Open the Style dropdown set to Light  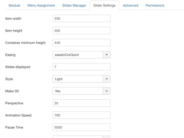pyautogui.click(x=81, y=79)
